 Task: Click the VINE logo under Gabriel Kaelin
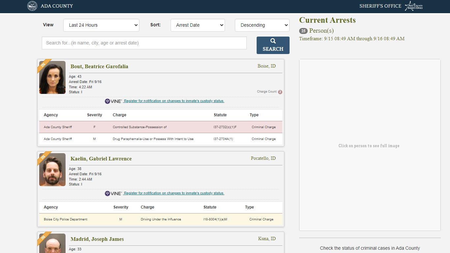113,193
